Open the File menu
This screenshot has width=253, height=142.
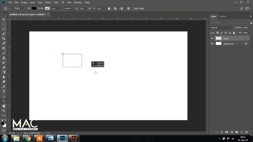(x=10, y=2)
